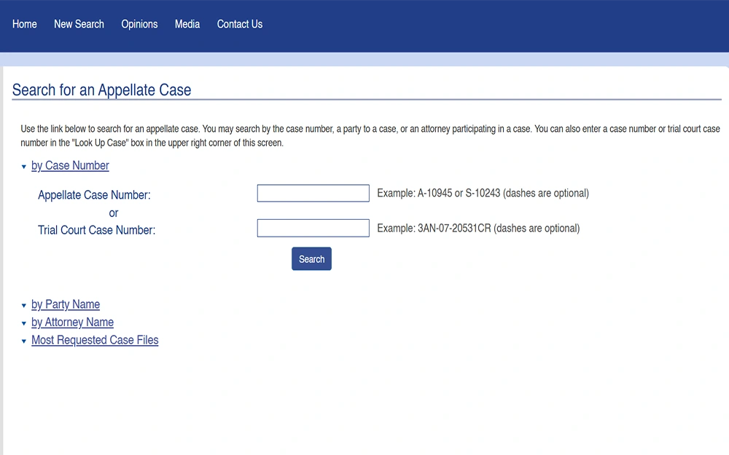Open the New Search menu item
The image size is (729, 455).
click(79, 24)
